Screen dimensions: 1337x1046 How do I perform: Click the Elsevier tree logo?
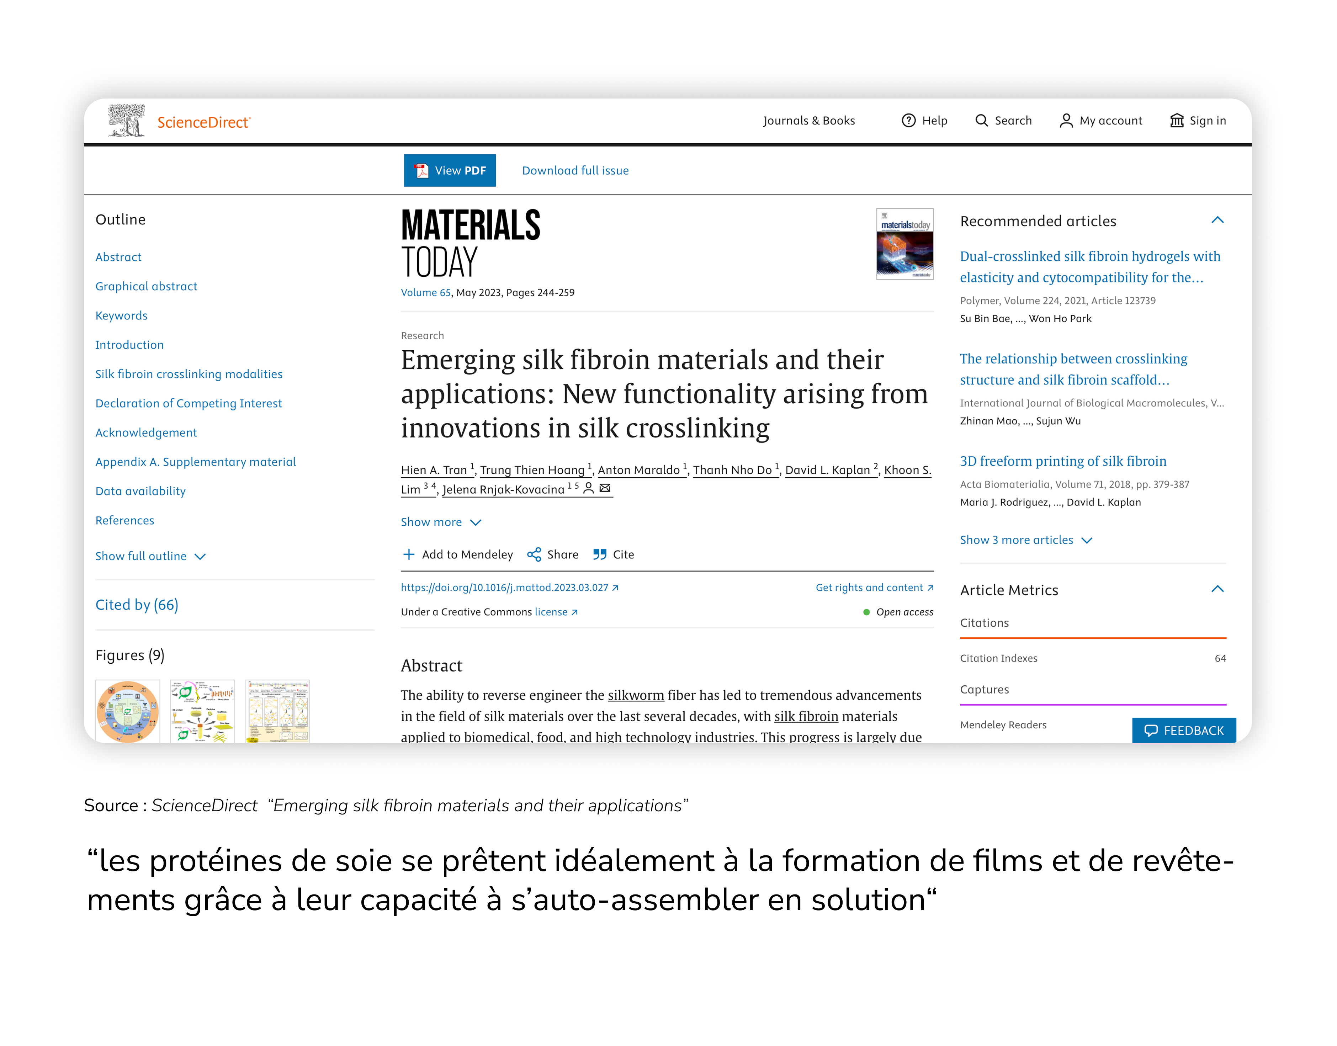pyautogui.click(x=126, y=120)
